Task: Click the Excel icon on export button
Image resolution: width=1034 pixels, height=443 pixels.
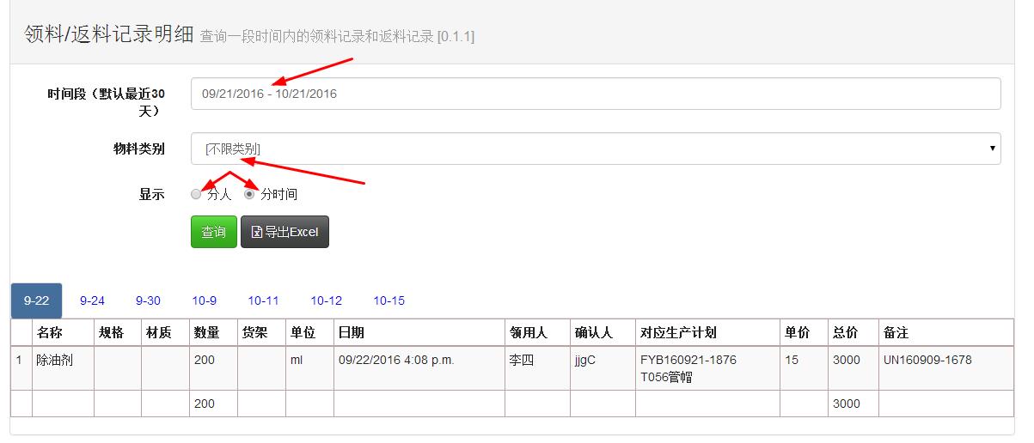Action: tap(256, 232)
